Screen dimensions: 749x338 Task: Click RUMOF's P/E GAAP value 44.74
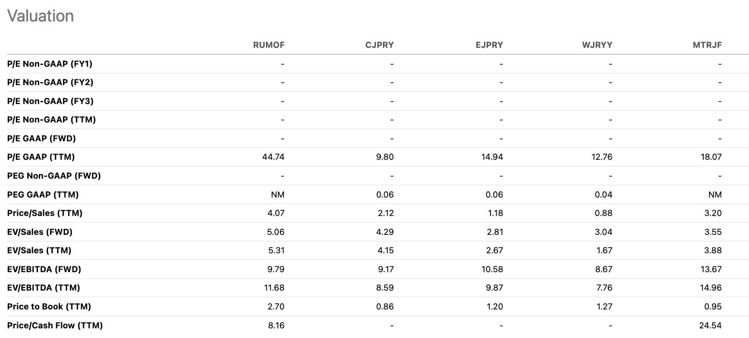point(273,157)
